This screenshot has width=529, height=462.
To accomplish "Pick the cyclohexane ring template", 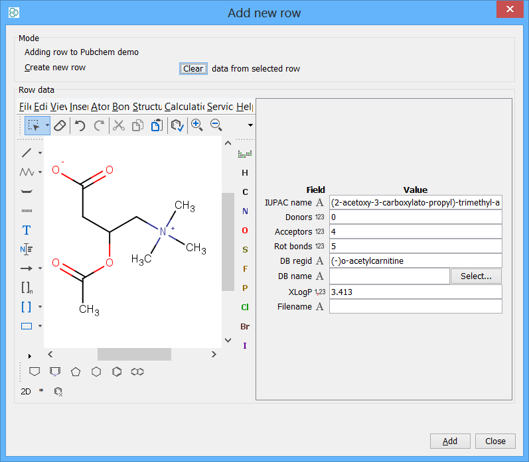I will pyautogui.click(x=96, y=371).
